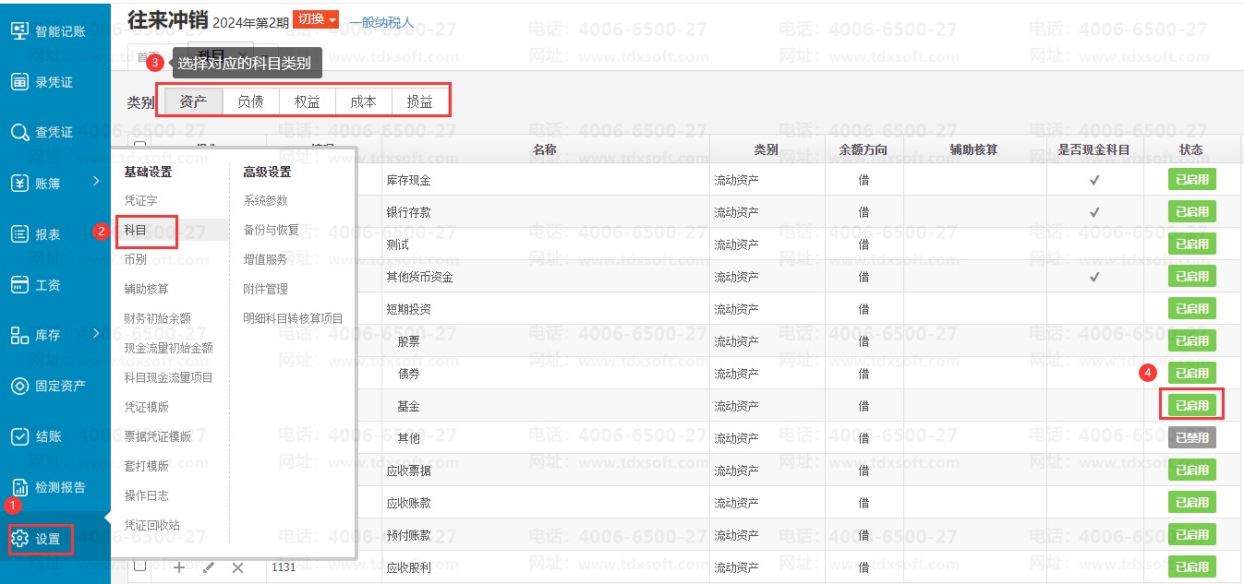This screenshot has height=584, width=1244.
Task: Click the plus icon on row 1131
Action: [179, 567]
